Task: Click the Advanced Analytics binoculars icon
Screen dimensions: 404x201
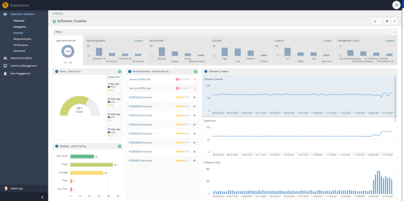Action: click(5, 58)
